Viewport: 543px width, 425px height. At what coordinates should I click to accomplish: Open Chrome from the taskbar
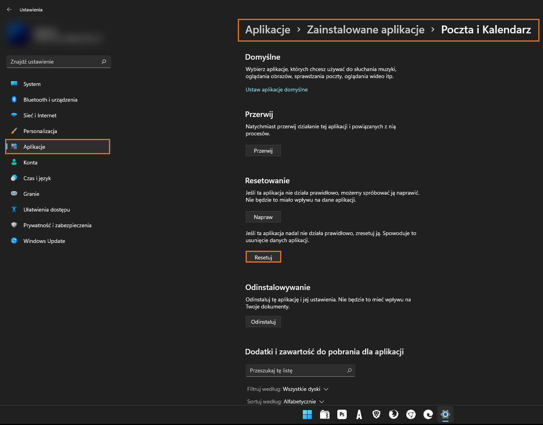pyautogui.click(x=411, y=414)
